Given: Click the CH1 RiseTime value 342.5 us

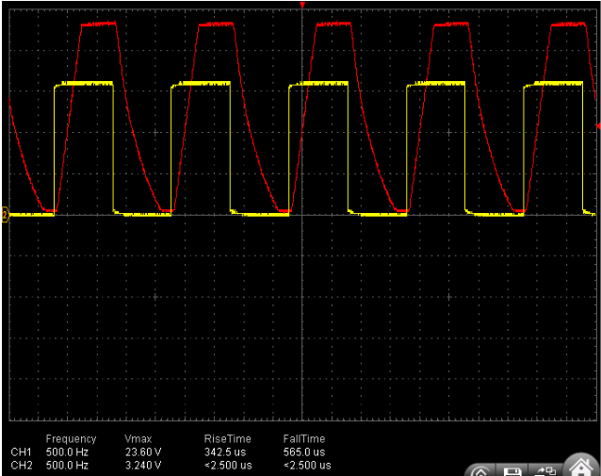Looking at the screenshot, I should click(x=225, y=452).
